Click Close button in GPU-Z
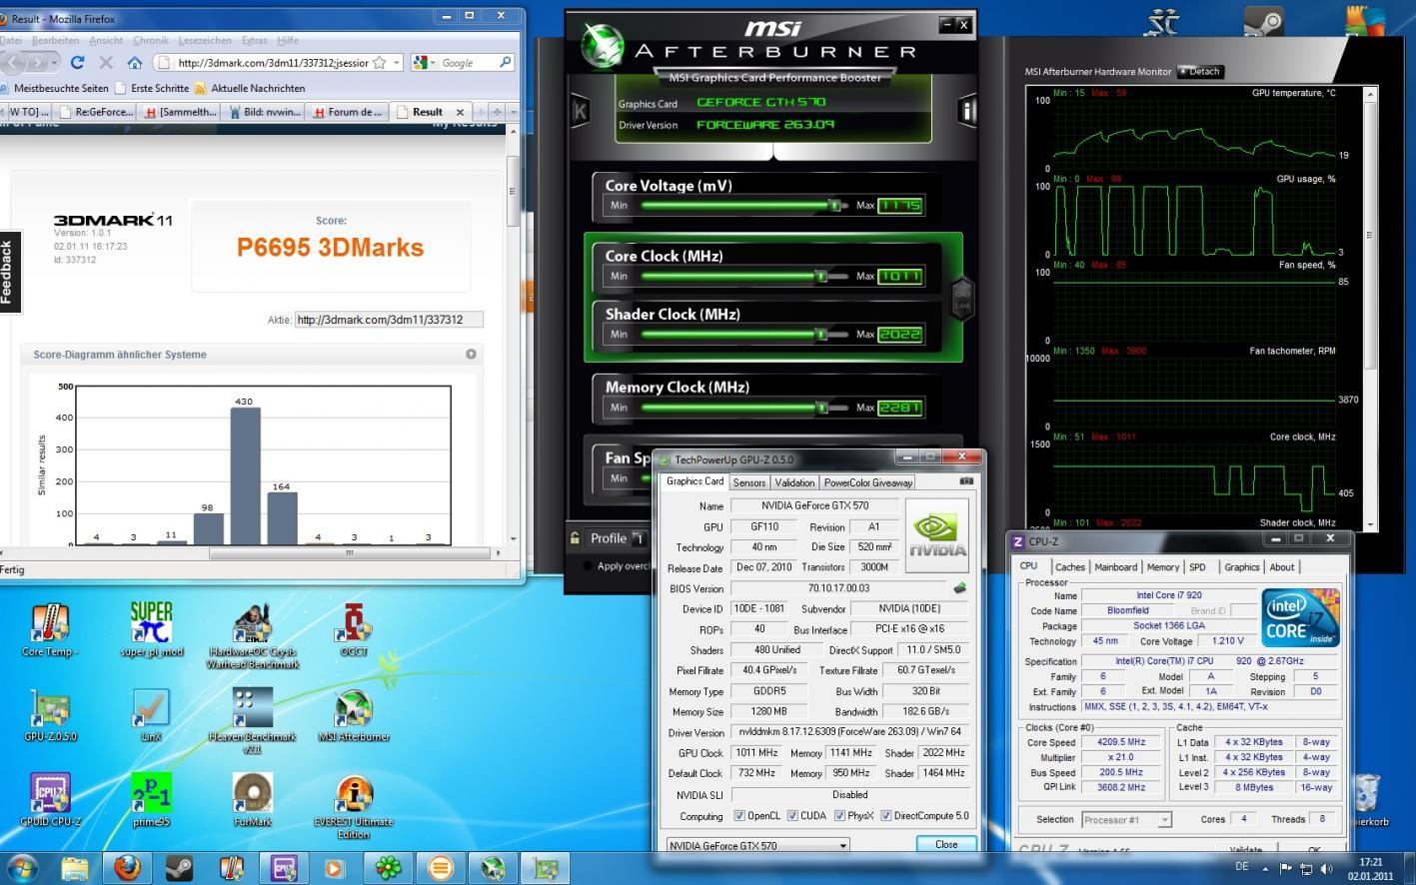 tap(945, 844)
